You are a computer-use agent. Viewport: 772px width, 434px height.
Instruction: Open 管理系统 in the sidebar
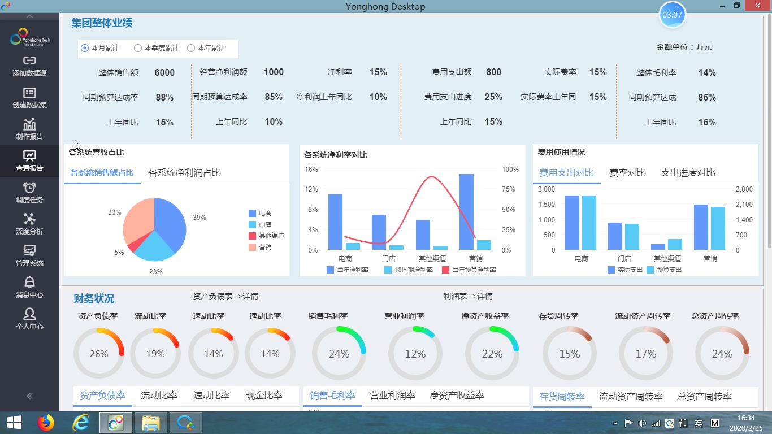click(x=29, y=256)
